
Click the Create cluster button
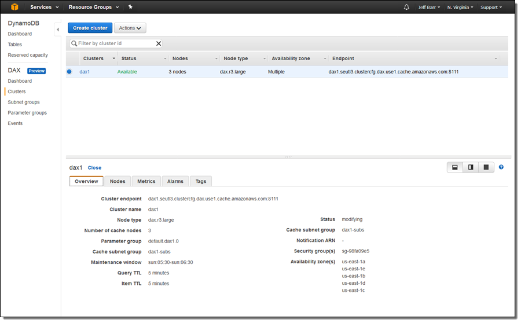90,28
